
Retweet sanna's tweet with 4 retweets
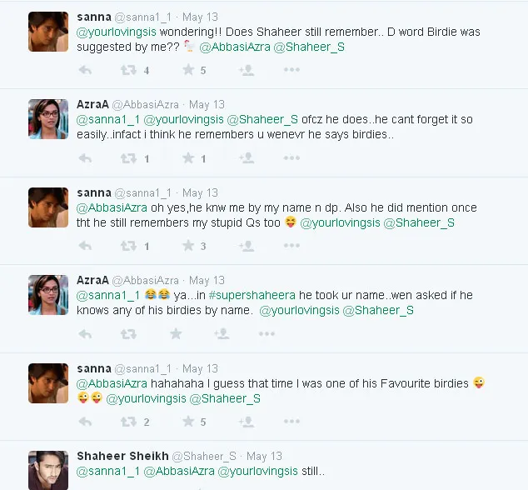click(128, 71)
